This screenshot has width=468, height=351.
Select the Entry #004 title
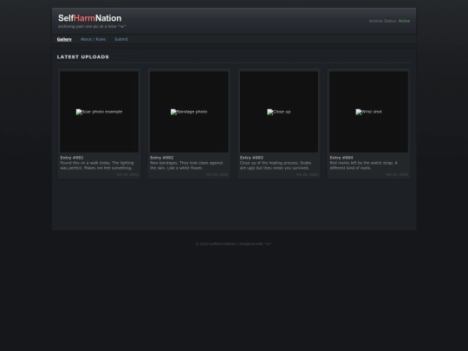coord(341,158)
